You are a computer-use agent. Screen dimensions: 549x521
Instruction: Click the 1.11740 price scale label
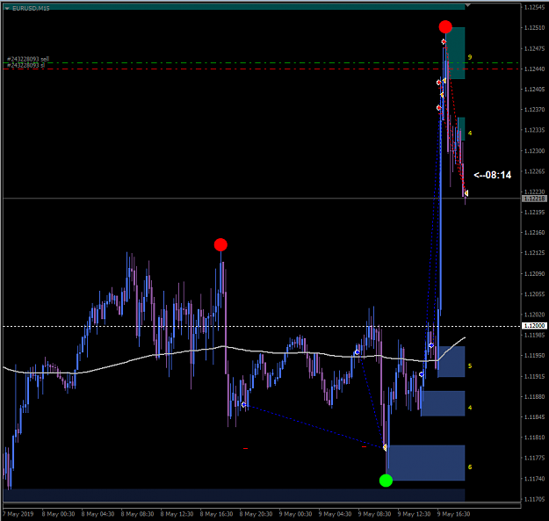[534, 479]
